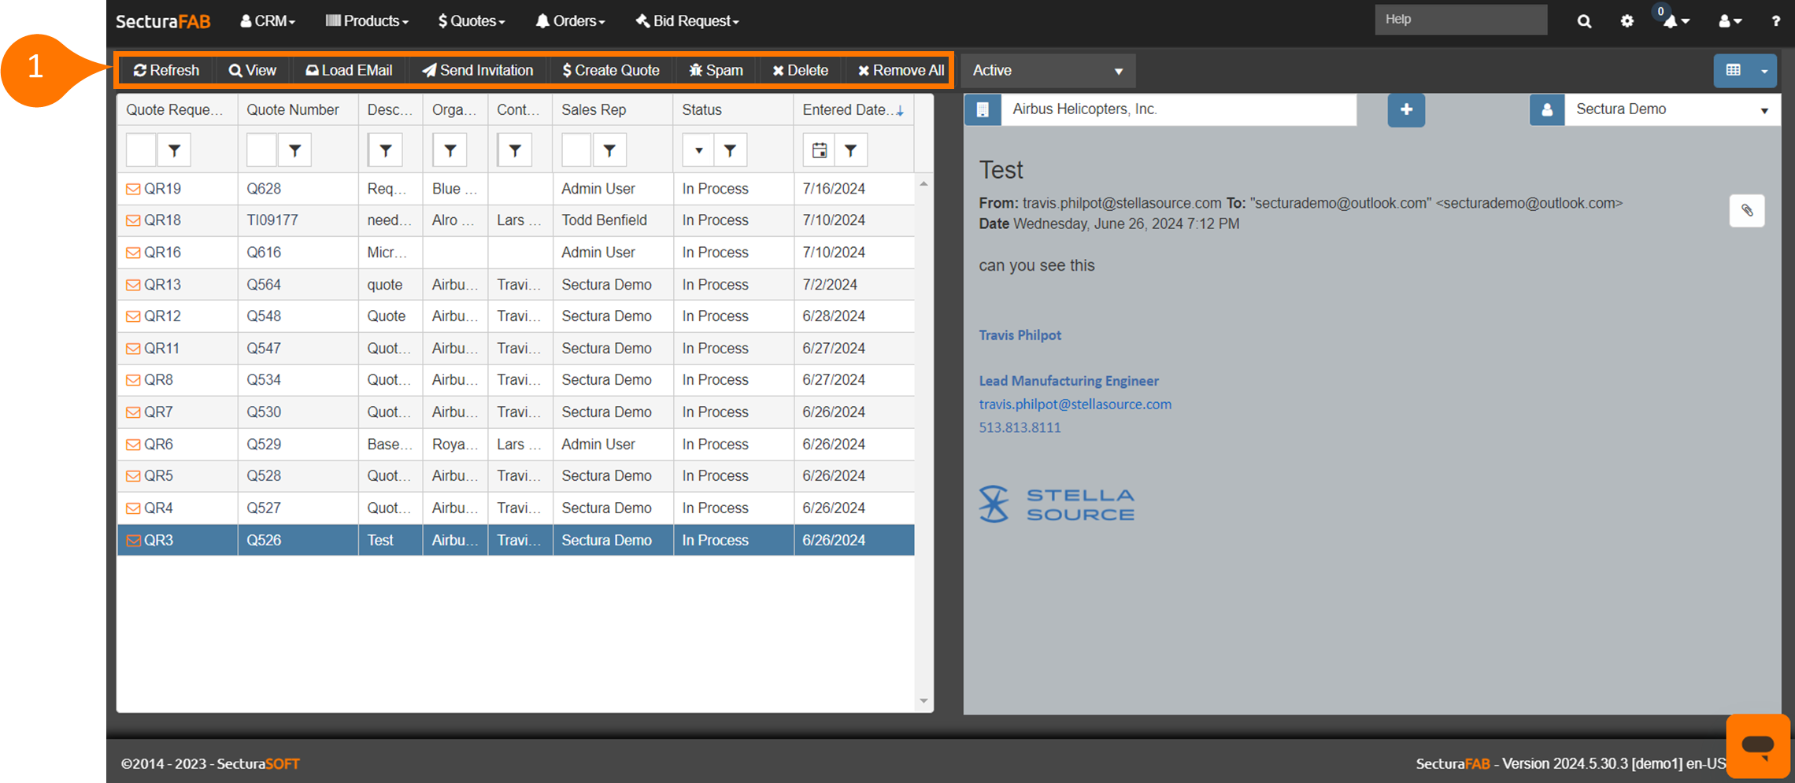Click filter icon under Sales Rep column

(609, 150)
